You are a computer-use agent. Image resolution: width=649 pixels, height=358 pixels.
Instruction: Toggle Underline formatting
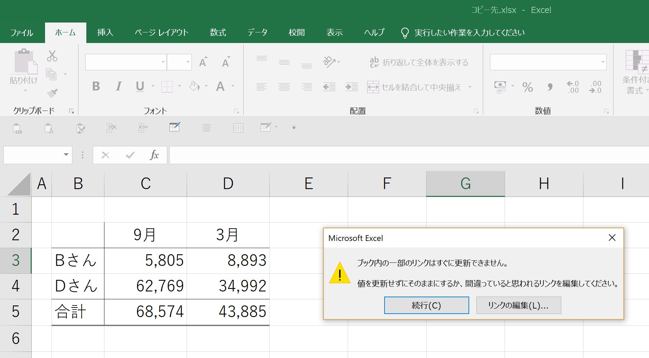(x=140, y=86)
